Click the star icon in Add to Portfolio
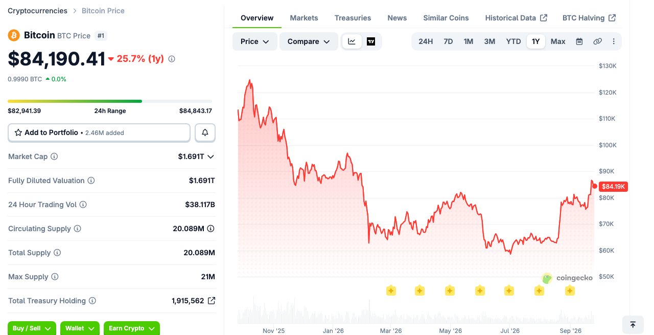Image resolution: width=654 pixels, height=335 pixels. click(18, 132)
